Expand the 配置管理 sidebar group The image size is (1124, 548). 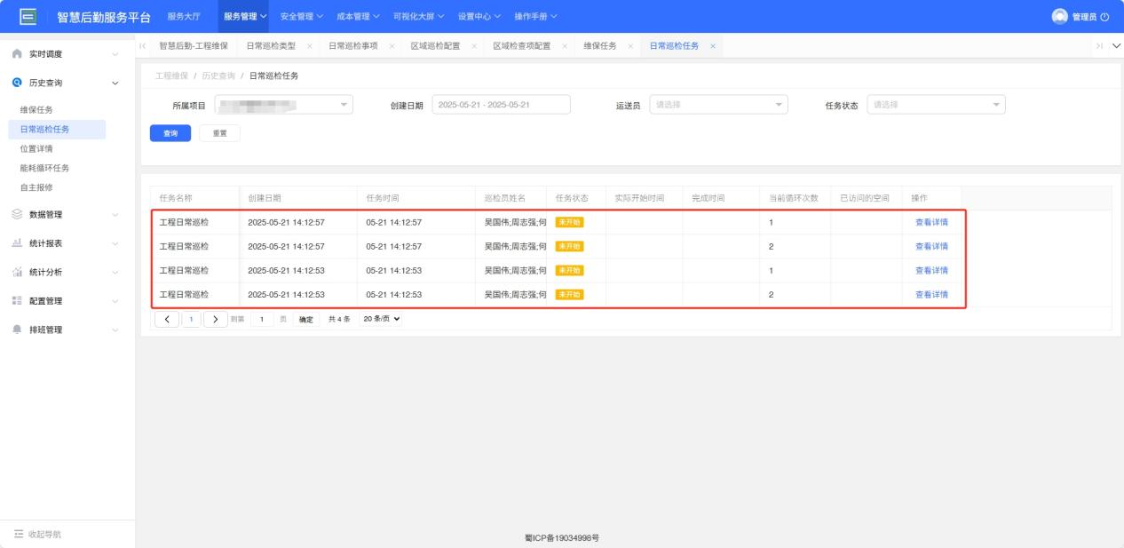tap(115, 300)
